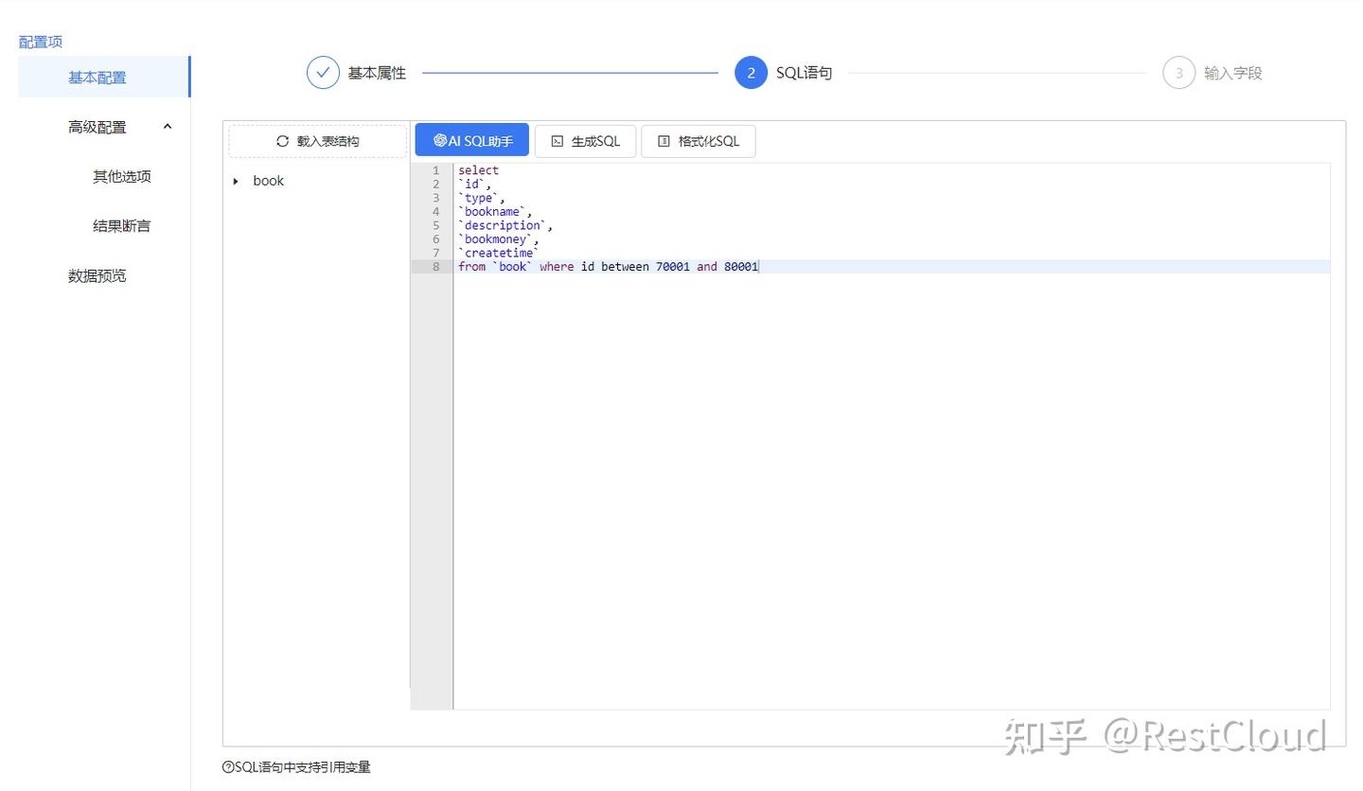Click value 70001 in where clause
The height and width of the screenshot is (791, 1363).
tap(673, 267)
